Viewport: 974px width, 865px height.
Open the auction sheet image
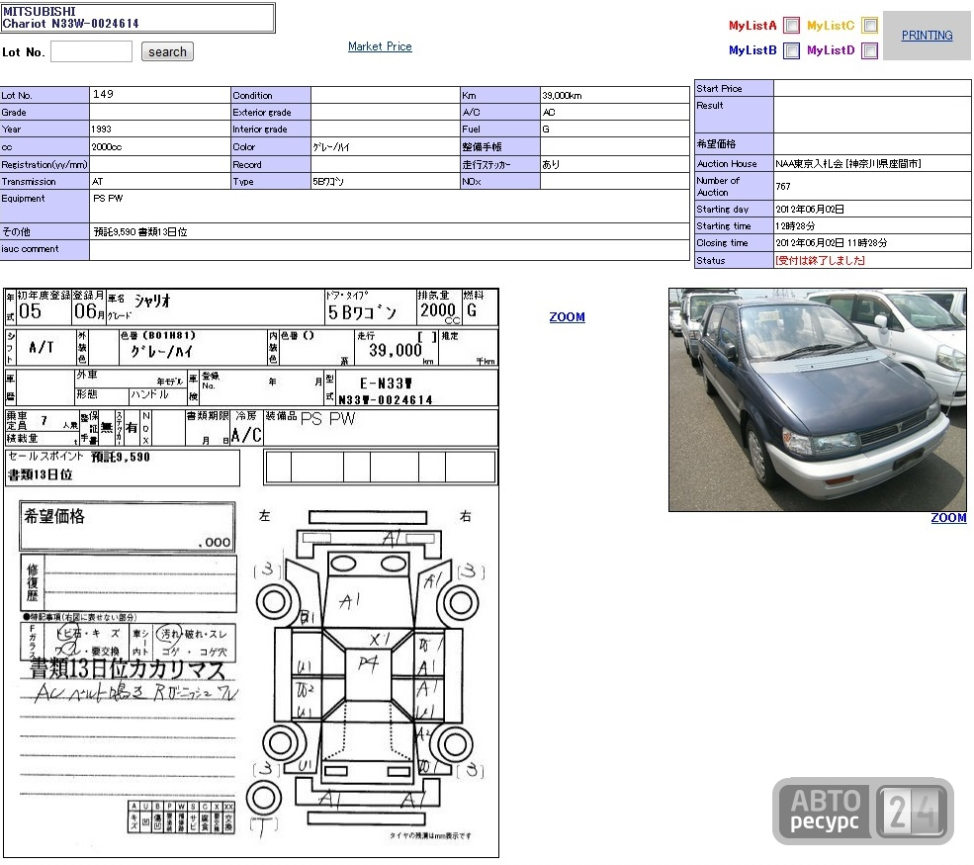[251, 572]
